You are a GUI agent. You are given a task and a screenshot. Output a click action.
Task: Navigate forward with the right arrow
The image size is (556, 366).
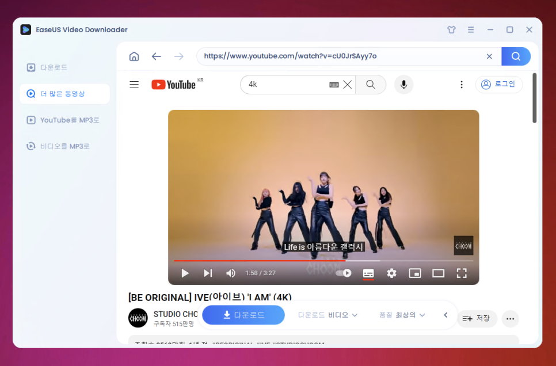[x=178, y=56]
